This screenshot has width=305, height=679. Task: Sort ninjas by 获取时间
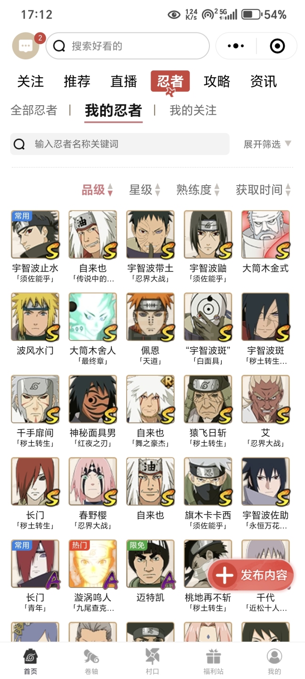click(x=264, y=190)
